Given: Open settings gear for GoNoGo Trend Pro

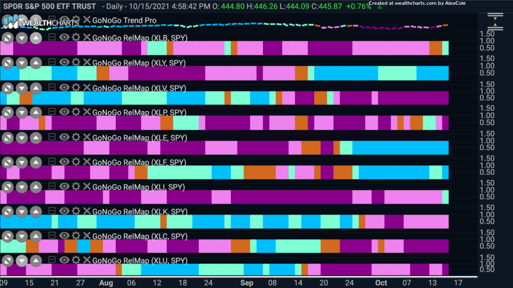Looking at the screenshot, I should click(x=76, y=19).
